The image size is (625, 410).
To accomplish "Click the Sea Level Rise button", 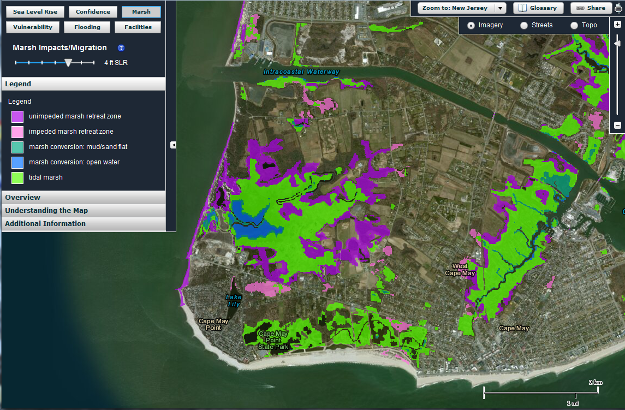I will 34,11.
